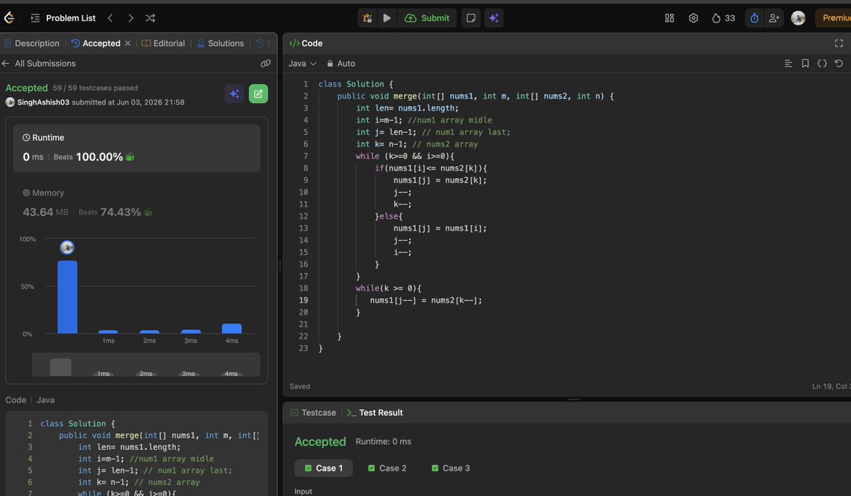851x496 pixels.
Task: Copy submission link chain icon
Action: [x=265, y=63]
